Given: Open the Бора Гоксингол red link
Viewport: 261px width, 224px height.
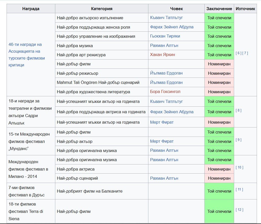Looking at the screenshot, I should pos(165,92).
